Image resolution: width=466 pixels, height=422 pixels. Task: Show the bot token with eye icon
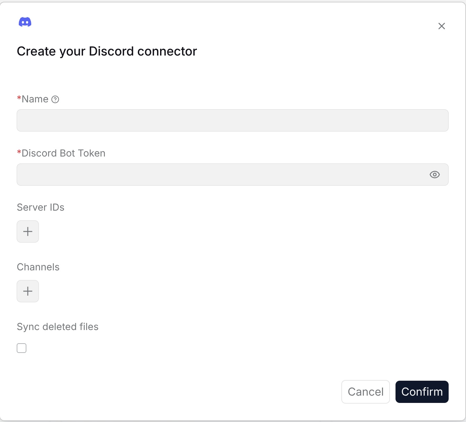435,175
